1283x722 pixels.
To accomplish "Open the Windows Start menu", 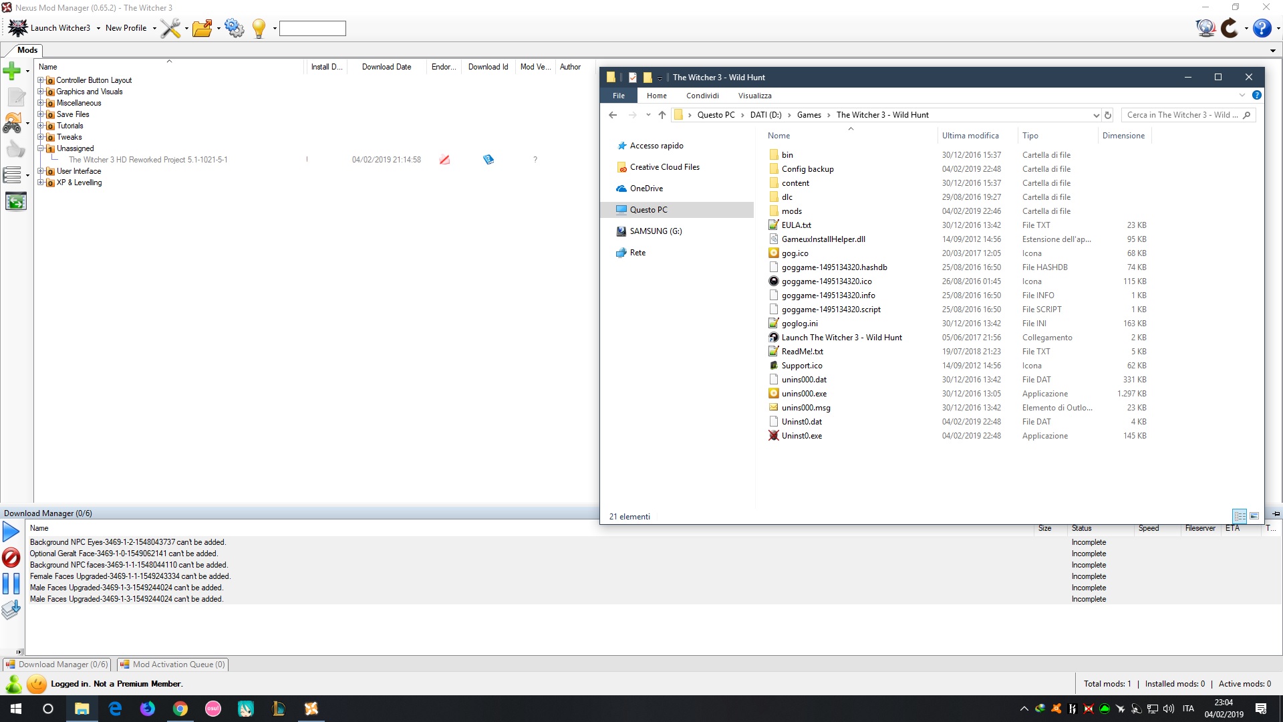I will (x=16, y=709).
